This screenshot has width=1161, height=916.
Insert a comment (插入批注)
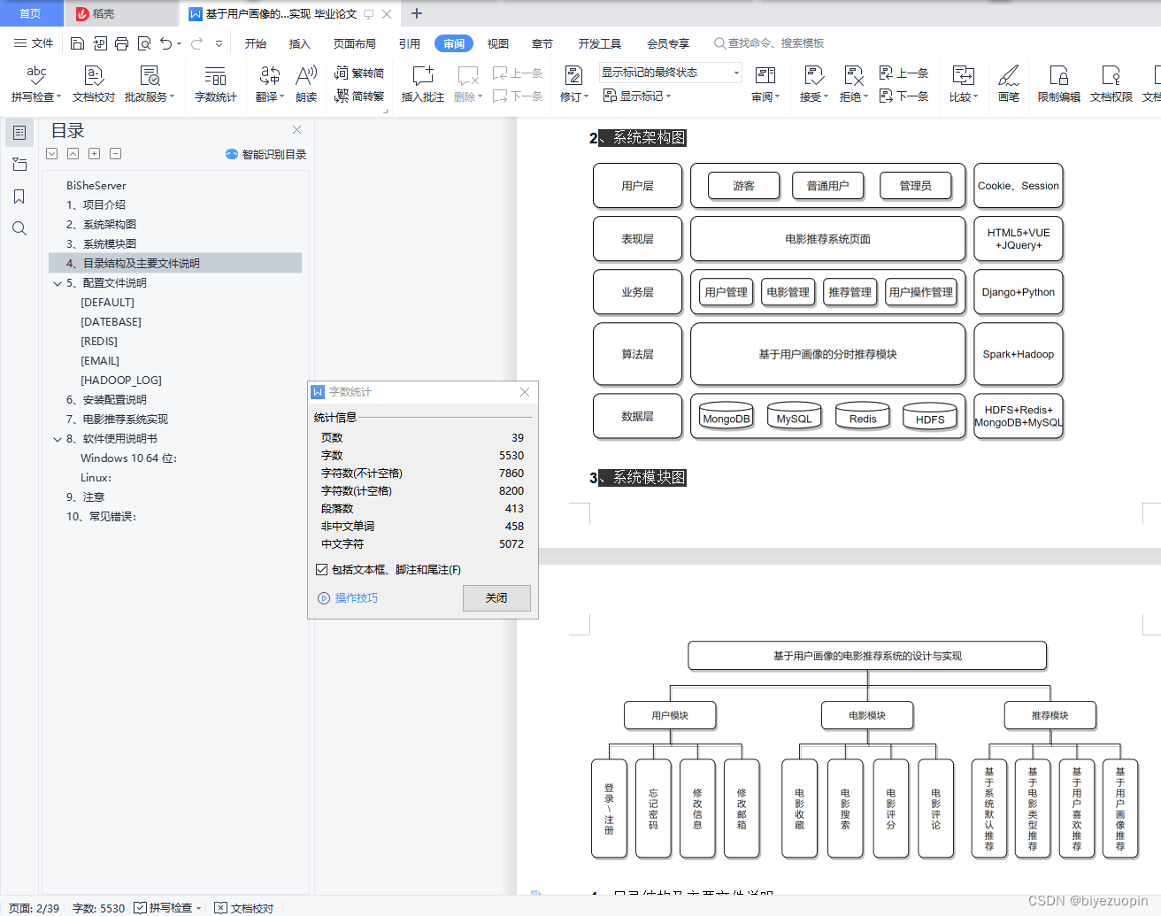click(x=423, y=84)
